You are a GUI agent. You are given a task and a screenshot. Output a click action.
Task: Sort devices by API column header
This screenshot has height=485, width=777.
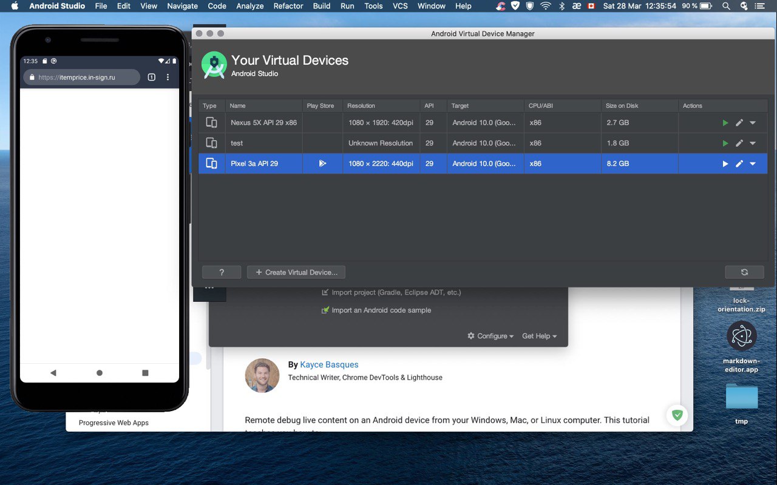(x=433, y=105)
